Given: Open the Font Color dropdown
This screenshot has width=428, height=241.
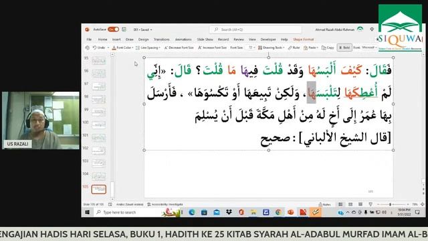Looking at the screenshot, I should pos(122,48).
